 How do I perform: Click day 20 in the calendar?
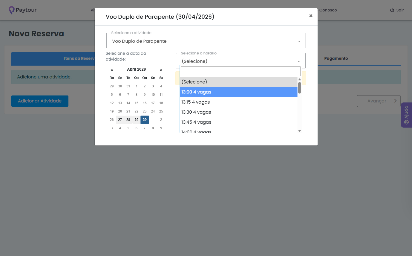click(120, 111)
